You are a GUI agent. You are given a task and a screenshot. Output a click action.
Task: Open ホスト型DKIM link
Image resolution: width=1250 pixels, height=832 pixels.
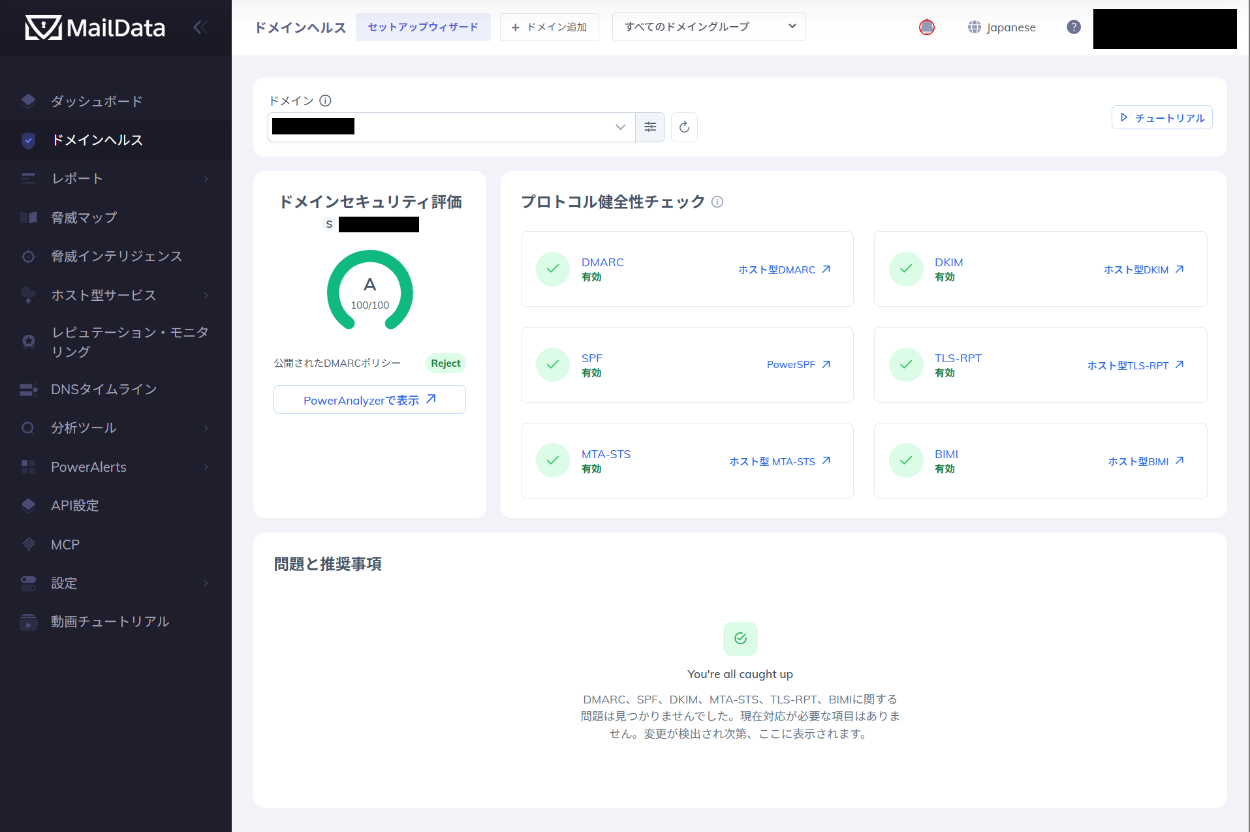pyautogui.click(x=1144, y=270)
